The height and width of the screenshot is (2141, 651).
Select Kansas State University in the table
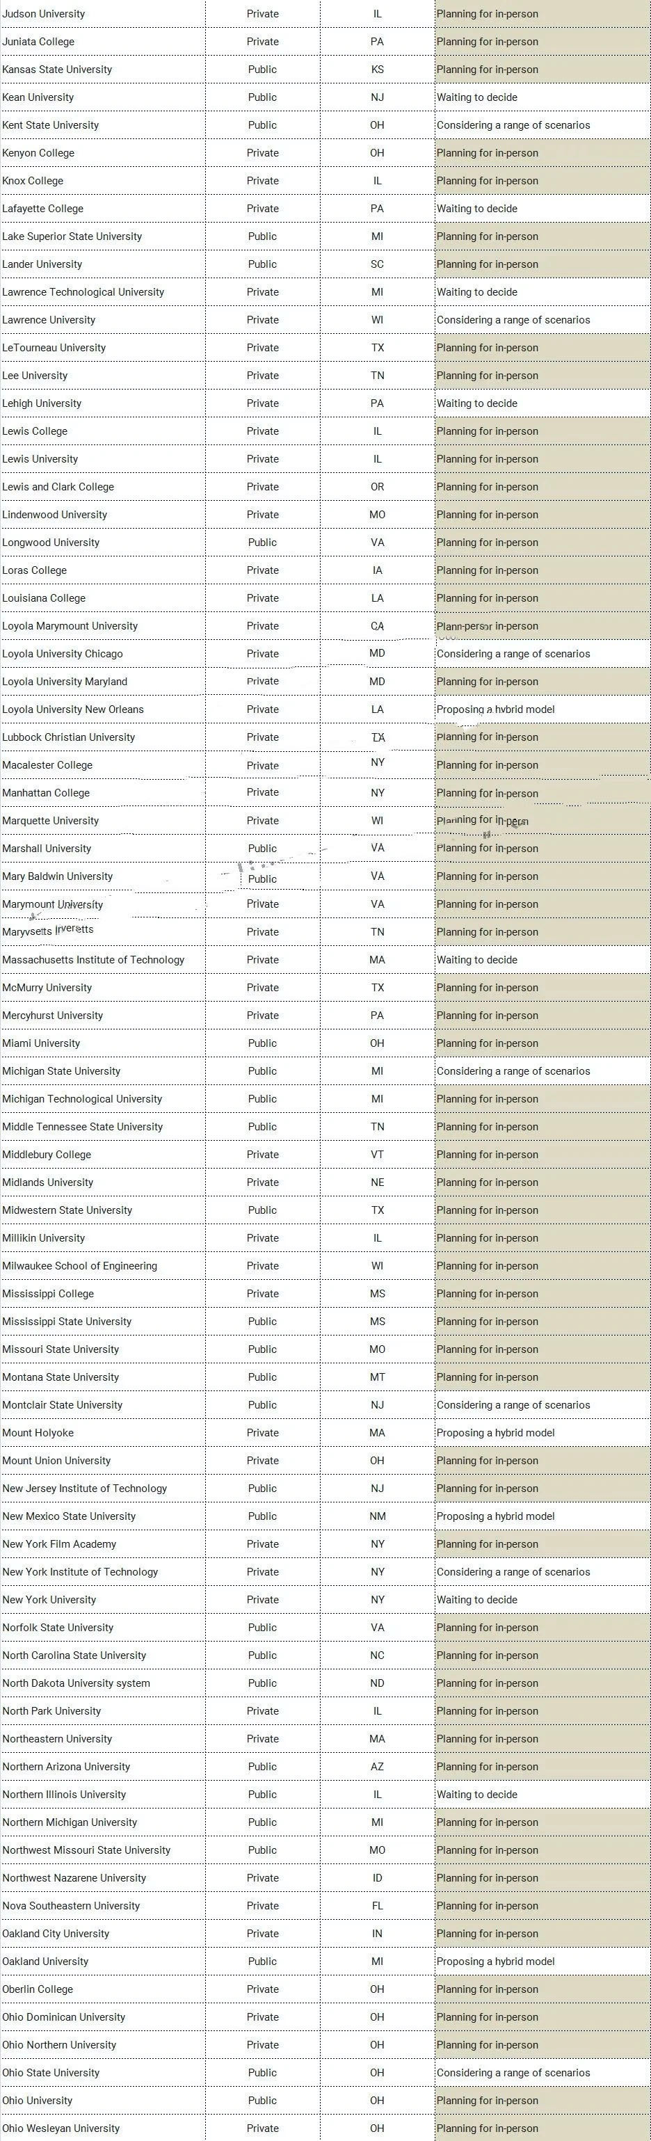[56, 70]
